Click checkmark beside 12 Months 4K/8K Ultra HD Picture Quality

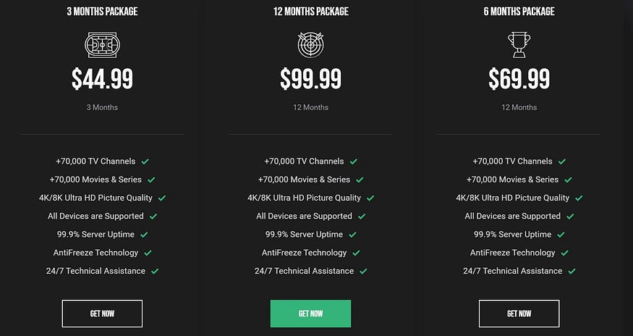[x=370, y=198]
